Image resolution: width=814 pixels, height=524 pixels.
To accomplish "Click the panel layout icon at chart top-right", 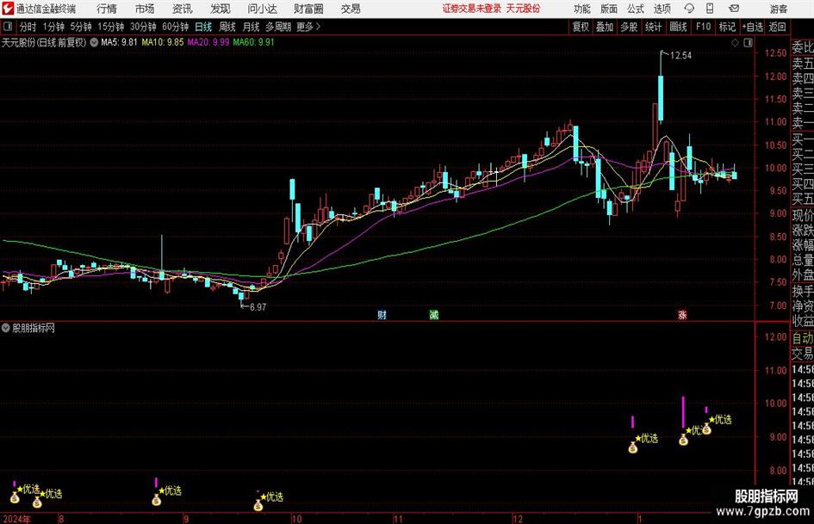I will [x=748, y=43].
